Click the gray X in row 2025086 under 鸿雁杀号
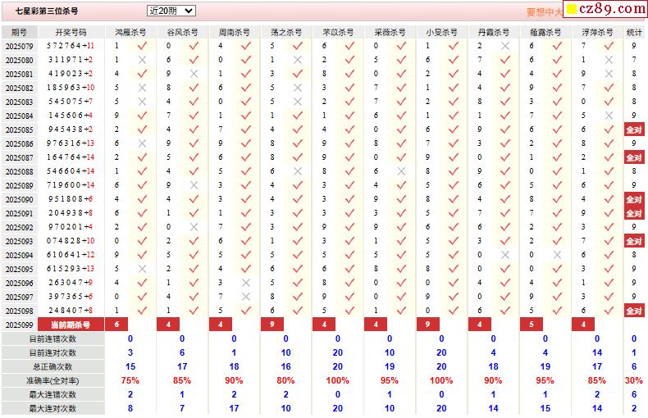Image resolution: width=648 pixels, height=418 pixels. 142,143
